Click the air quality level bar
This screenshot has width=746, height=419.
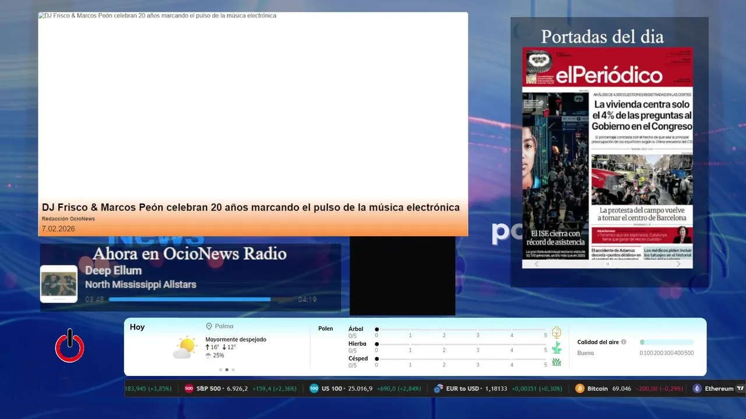tap(667, 342)
